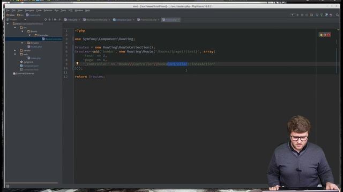Close the Framework.php editor tab
The image size is (343, 192).
(x=158, y=20)
